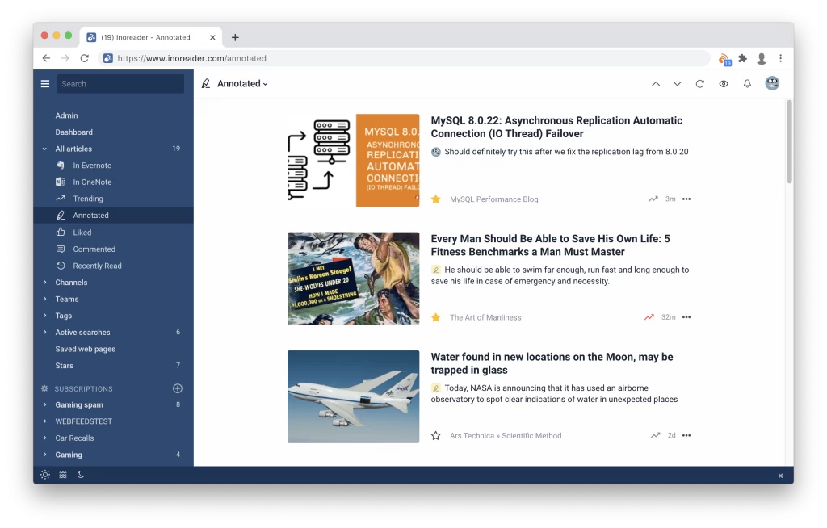Viewport: 827px width, 528px height.
Task: Open the Annotated section in sidebar
Action: [89, 215]
